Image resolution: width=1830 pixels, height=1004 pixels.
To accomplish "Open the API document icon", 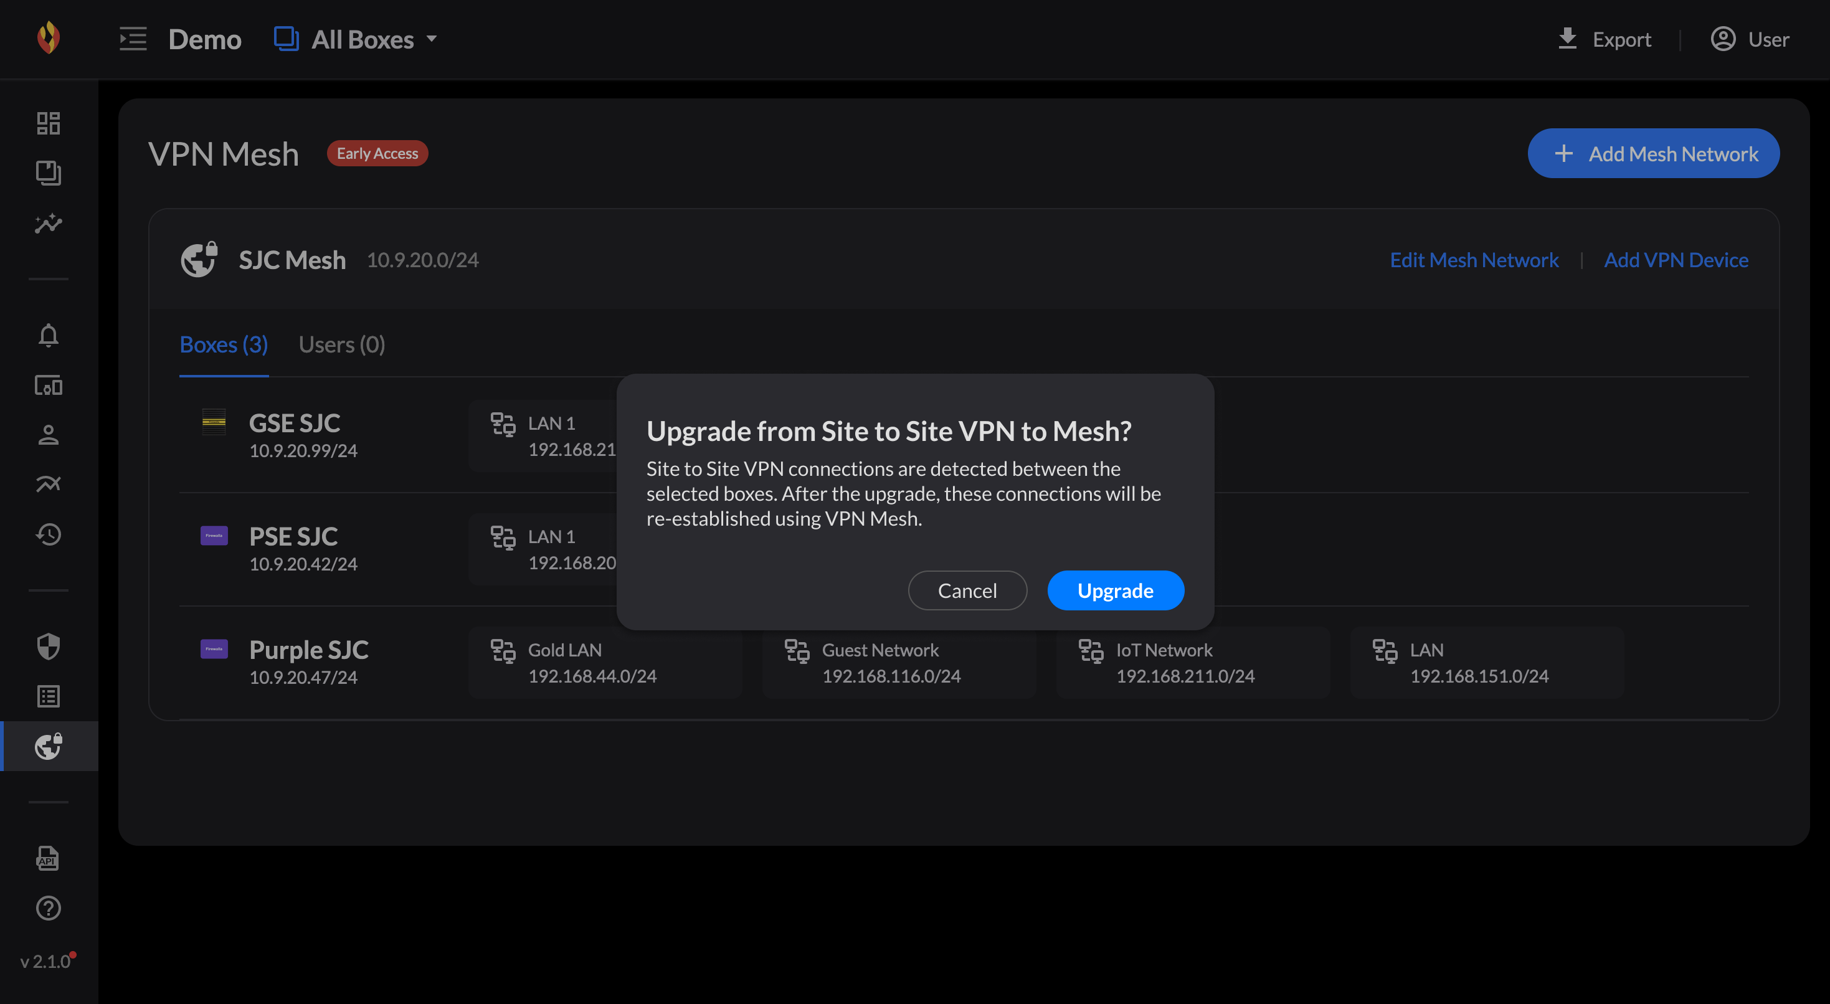I will (x=47, y=858).
